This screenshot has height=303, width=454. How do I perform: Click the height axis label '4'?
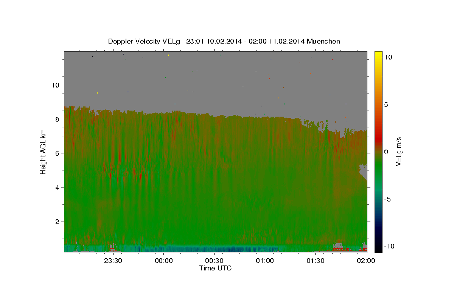coord(57,187)
